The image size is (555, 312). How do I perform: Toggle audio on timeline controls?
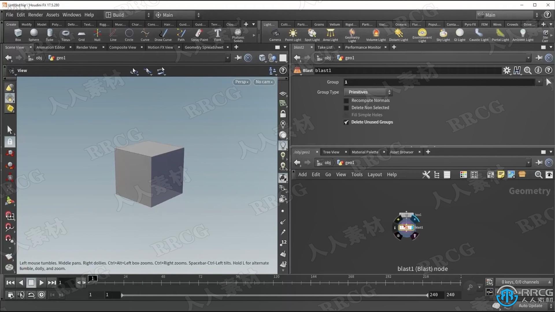coord(21,295)
